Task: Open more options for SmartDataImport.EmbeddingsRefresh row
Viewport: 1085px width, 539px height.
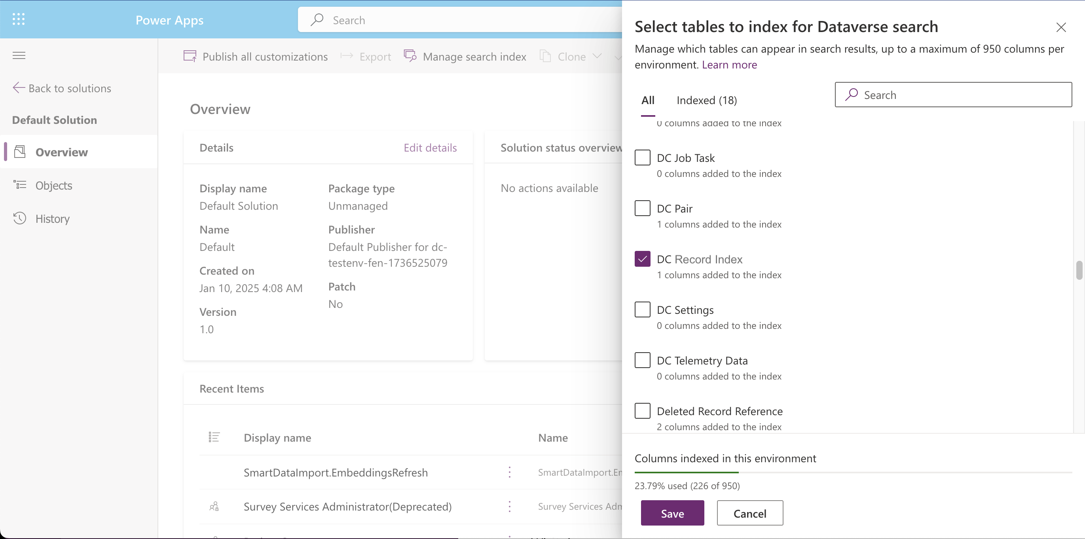Action: [x=510, y=472]
